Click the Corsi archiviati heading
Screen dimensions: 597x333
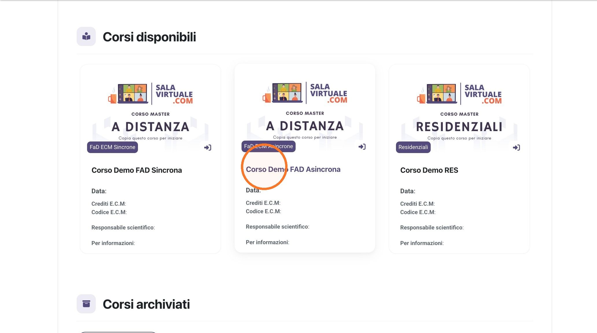point(146,304)
